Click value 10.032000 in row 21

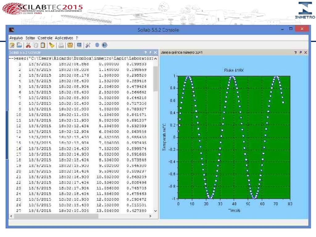point(108,177)
